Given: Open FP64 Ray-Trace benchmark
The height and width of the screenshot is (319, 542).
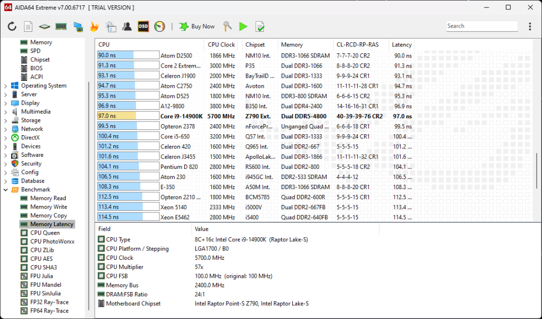Looking at the screenshot, I should (49, 311).
